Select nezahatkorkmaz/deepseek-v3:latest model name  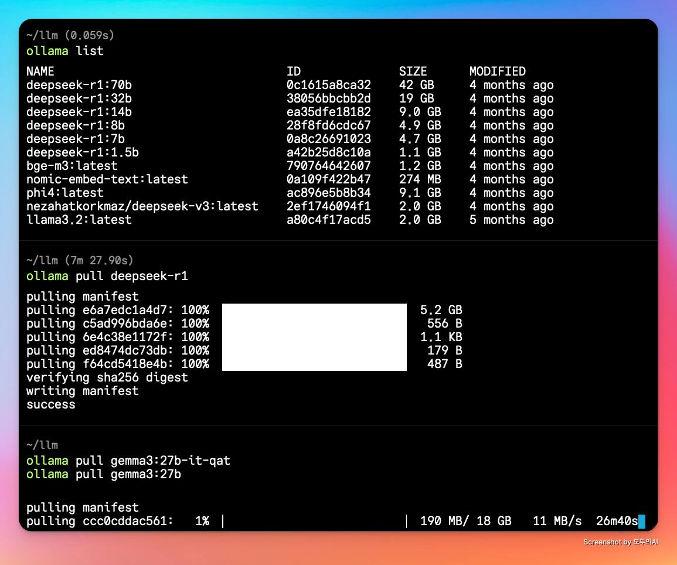pos(142,206)
